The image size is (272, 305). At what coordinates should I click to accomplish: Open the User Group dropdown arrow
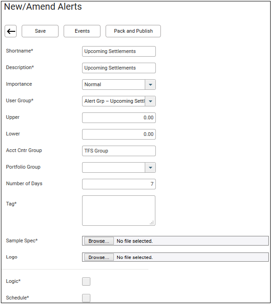pyautogui.click(x=150, y=101)
